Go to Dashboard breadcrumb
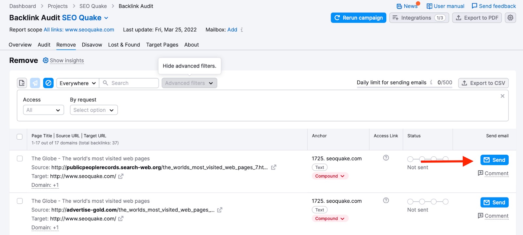The width and height of the screenshot is (523, 235). point(23,6)
